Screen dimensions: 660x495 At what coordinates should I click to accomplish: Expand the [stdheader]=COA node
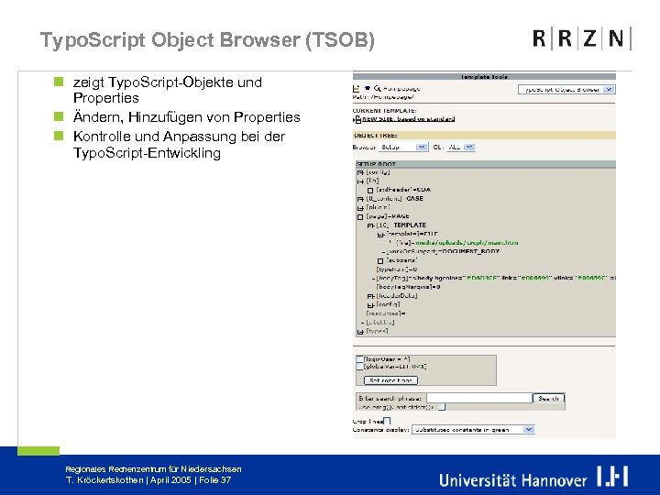(370, 191)
